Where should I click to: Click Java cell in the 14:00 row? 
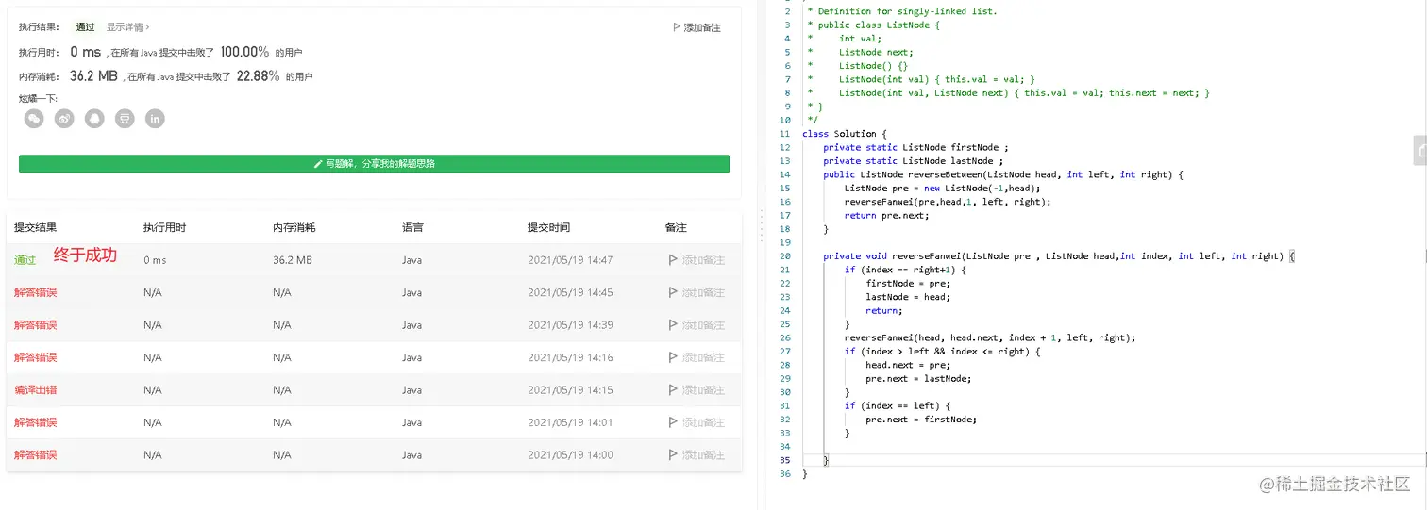point(411,455)
